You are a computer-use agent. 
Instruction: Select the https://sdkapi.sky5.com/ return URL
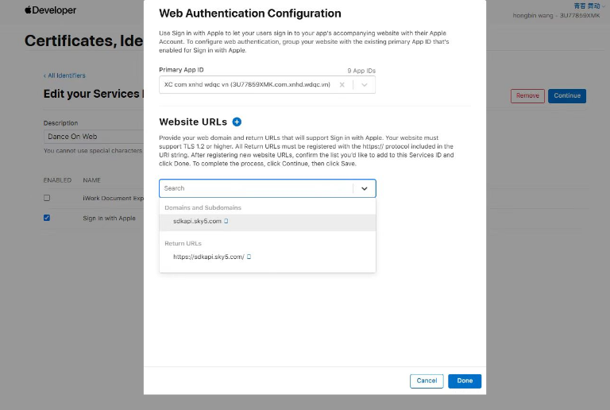pos(267,257)
